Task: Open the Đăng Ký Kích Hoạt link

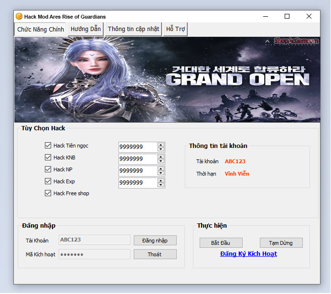Action: coord(248,254)
